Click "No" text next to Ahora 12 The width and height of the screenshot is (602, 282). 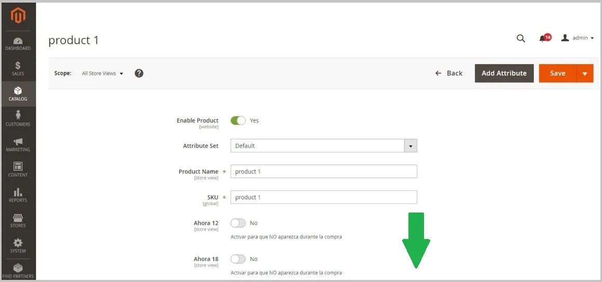tap(254, 223)
